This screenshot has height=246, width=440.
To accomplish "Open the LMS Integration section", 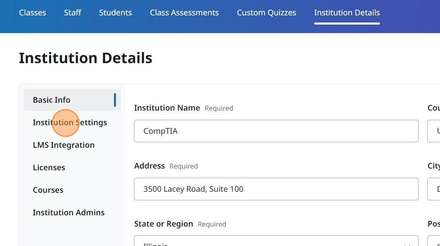I will [64, 145].
